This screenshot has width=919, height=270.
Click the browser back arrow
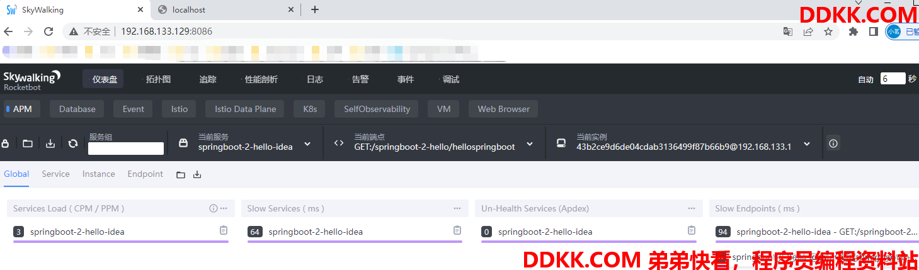coord(8,31)
